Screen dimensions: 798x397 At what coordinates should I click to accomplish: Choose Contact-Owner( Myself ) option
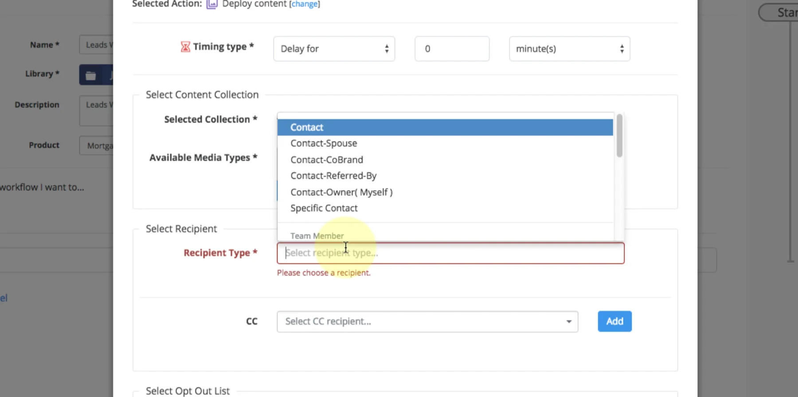click(x=445, y=192)
